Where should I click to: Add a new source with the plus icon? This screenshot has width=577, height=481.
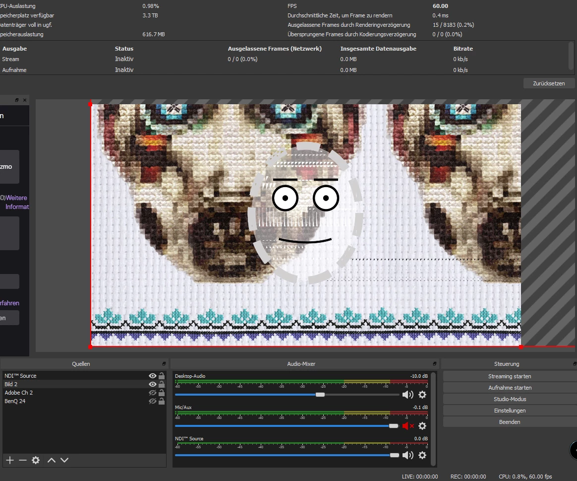(10, 460)
